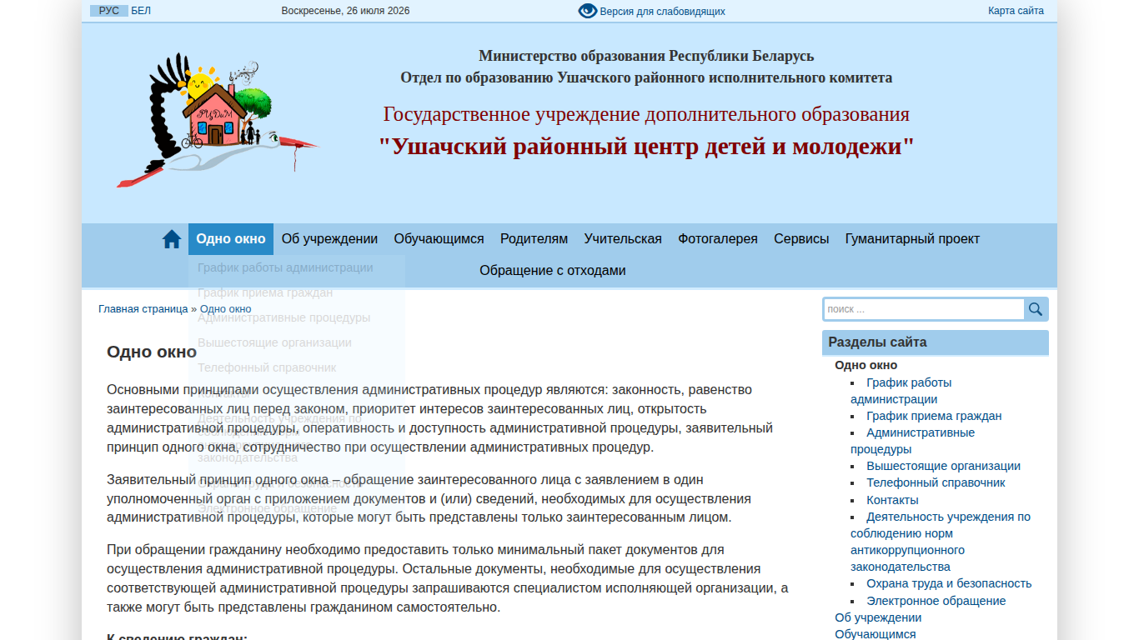Go to the home page via house icon
The image size is (1139, 640).
click(172, 239)
